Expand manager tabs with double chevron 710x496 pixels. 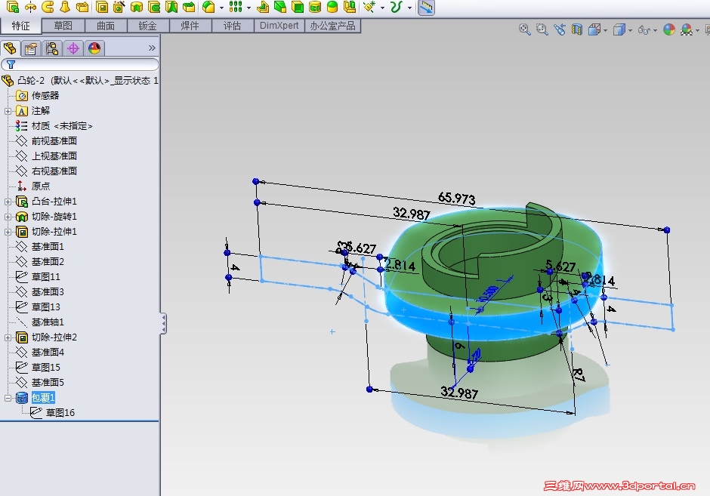(152, 48)
